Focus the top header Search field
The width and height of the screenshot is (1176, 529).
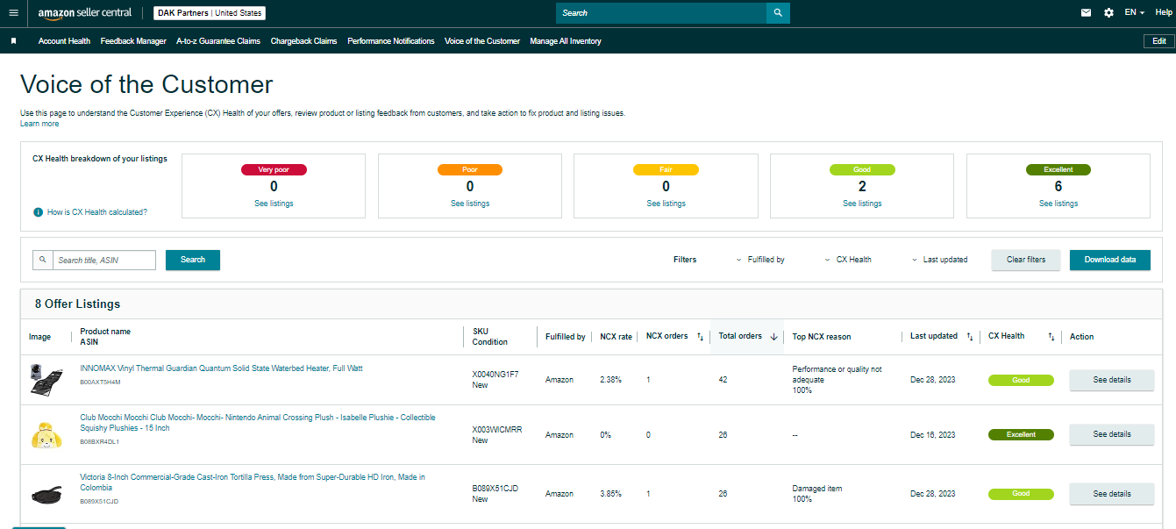tap(661, 13)
